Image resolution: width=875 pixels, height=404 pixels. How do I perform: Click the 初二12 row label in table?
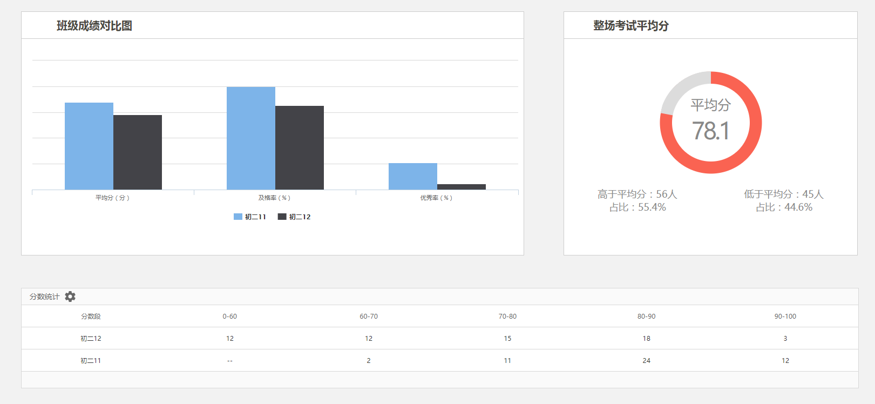[x=91, y=339]
